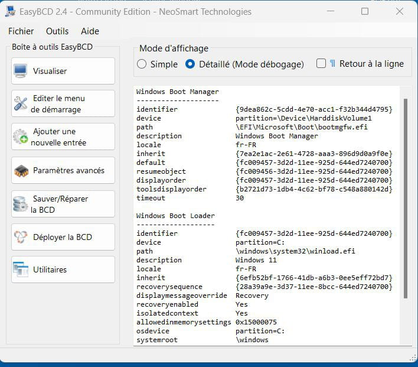Open Sauver/Réparer la BCD

click(63, 204)
